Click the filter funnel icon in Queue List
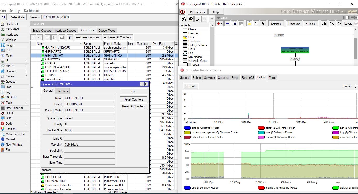The width and height of the screenshot is (358, 194). click(x=70, y=37)
